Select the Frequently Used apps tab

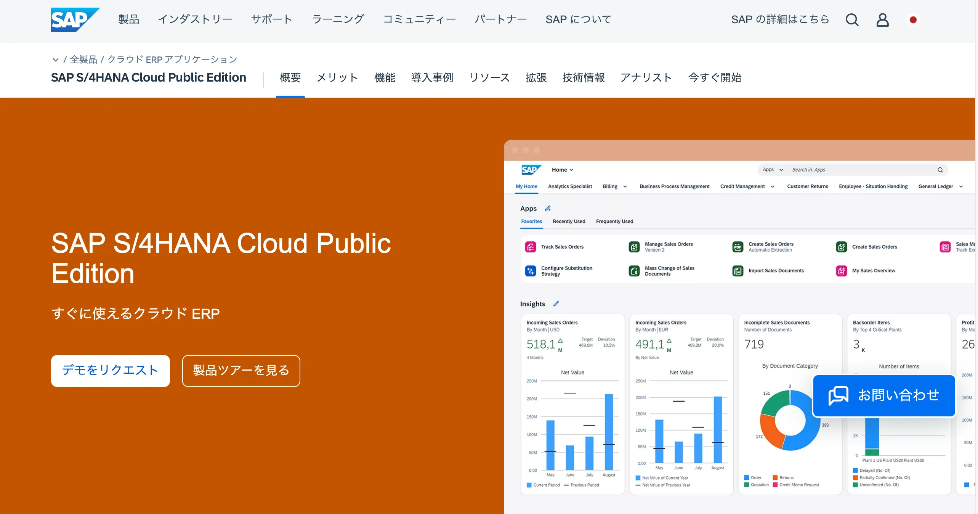[x=614, y=222]
